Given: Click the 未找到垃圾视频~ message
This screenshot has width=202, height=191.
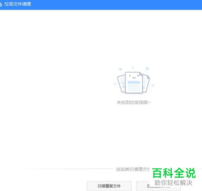Looking at the screenshot, I should tap(133, 102).
